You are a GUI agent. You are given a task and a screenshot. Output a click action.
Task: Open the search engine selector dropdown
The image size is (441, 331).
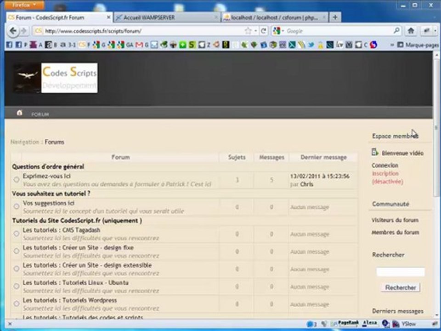pyautogui.click(x=283, y=31)
